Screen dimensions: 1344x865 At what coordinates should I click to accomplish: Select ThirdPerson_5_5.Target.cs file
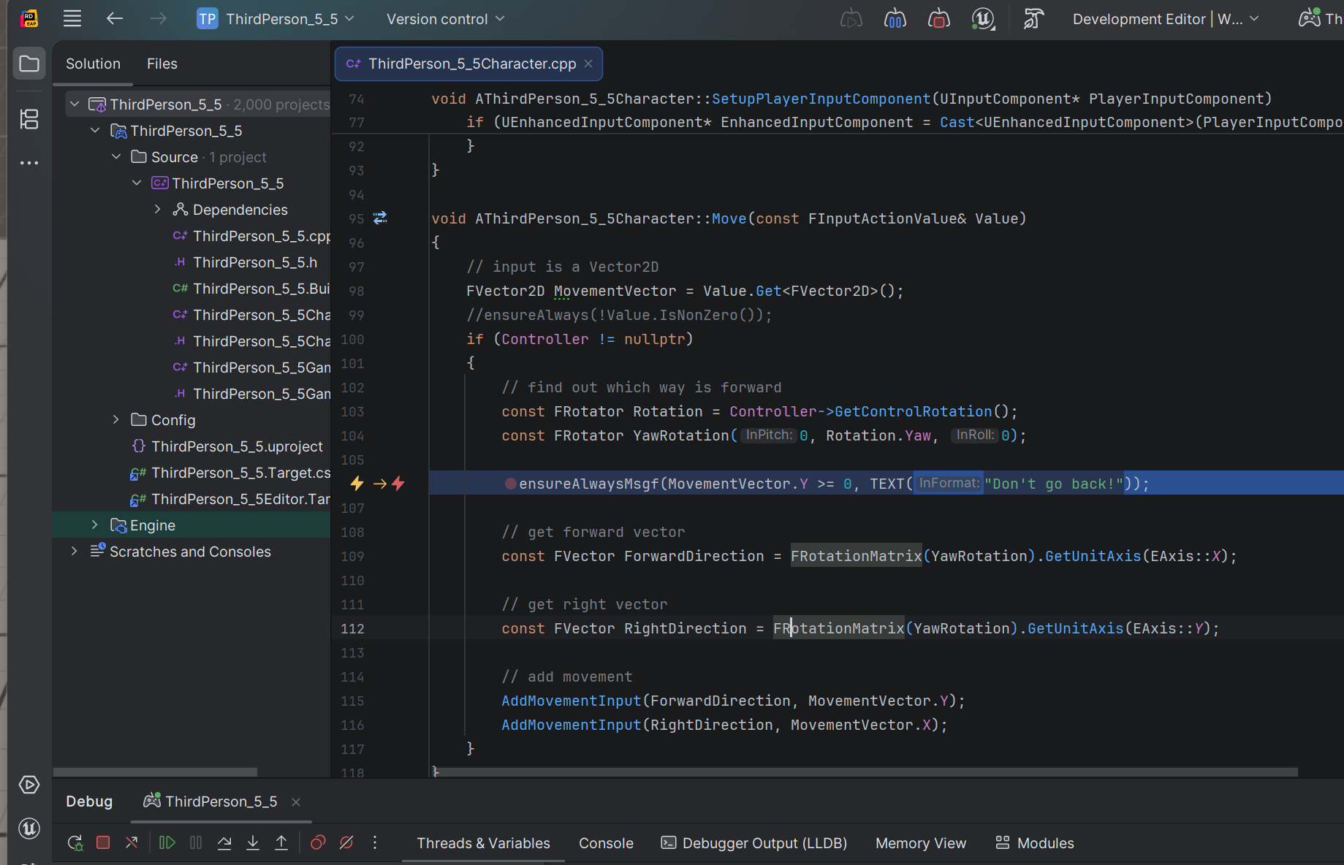tap(241, 473)
